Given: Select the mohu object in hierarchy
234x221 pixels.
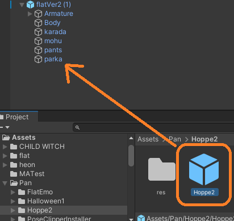Looking at the screenshot, I should click(53, 41).
